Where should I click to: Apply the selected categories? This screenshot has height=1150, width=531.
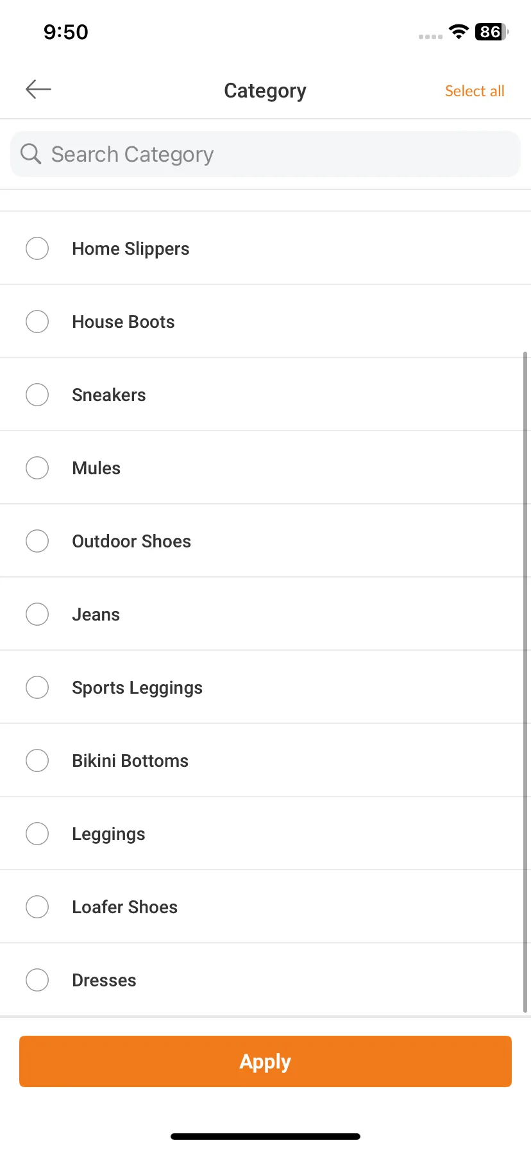[x=265, y=1061]
